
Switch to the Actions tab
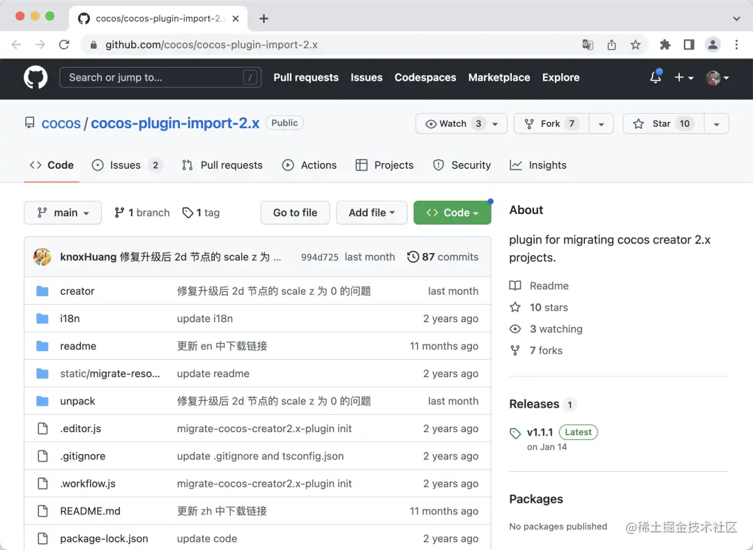tap(310, 165)
